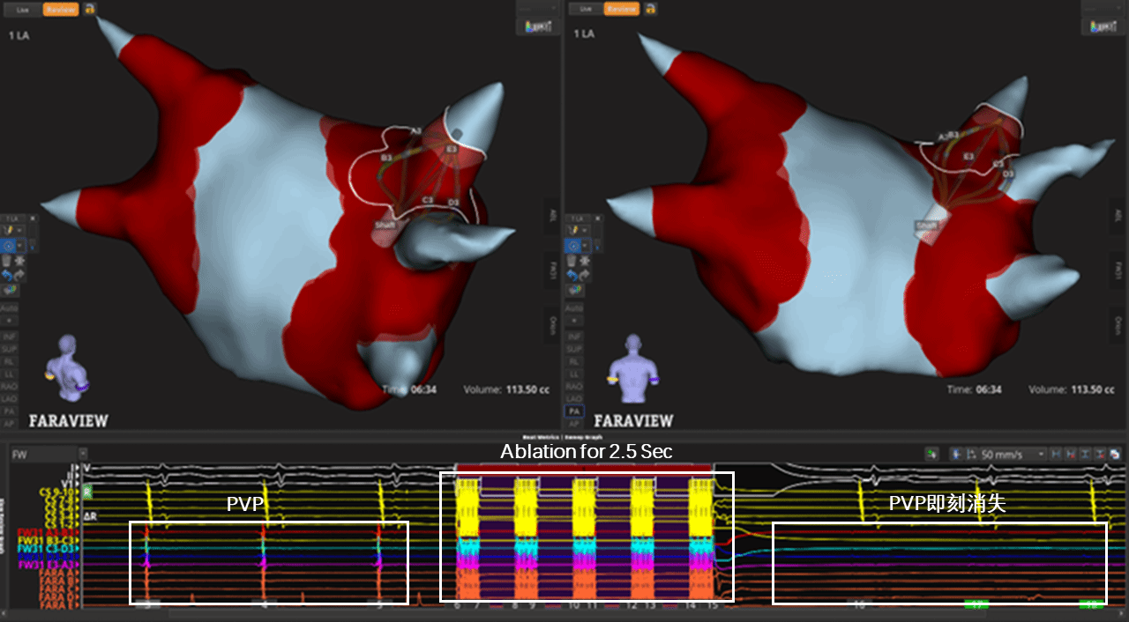Select the PA view preset in right panel
Image resolution: width=1129 pixels, height=622 pixels.
click(573, 411)
